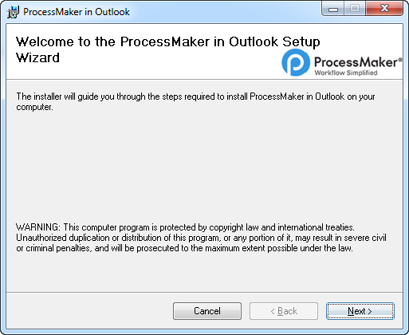Image resolution: width=409 pixels, height=335 pixels.
Task: Click the ProcessMaker wordmark in banner
Action: click(356, 62)
